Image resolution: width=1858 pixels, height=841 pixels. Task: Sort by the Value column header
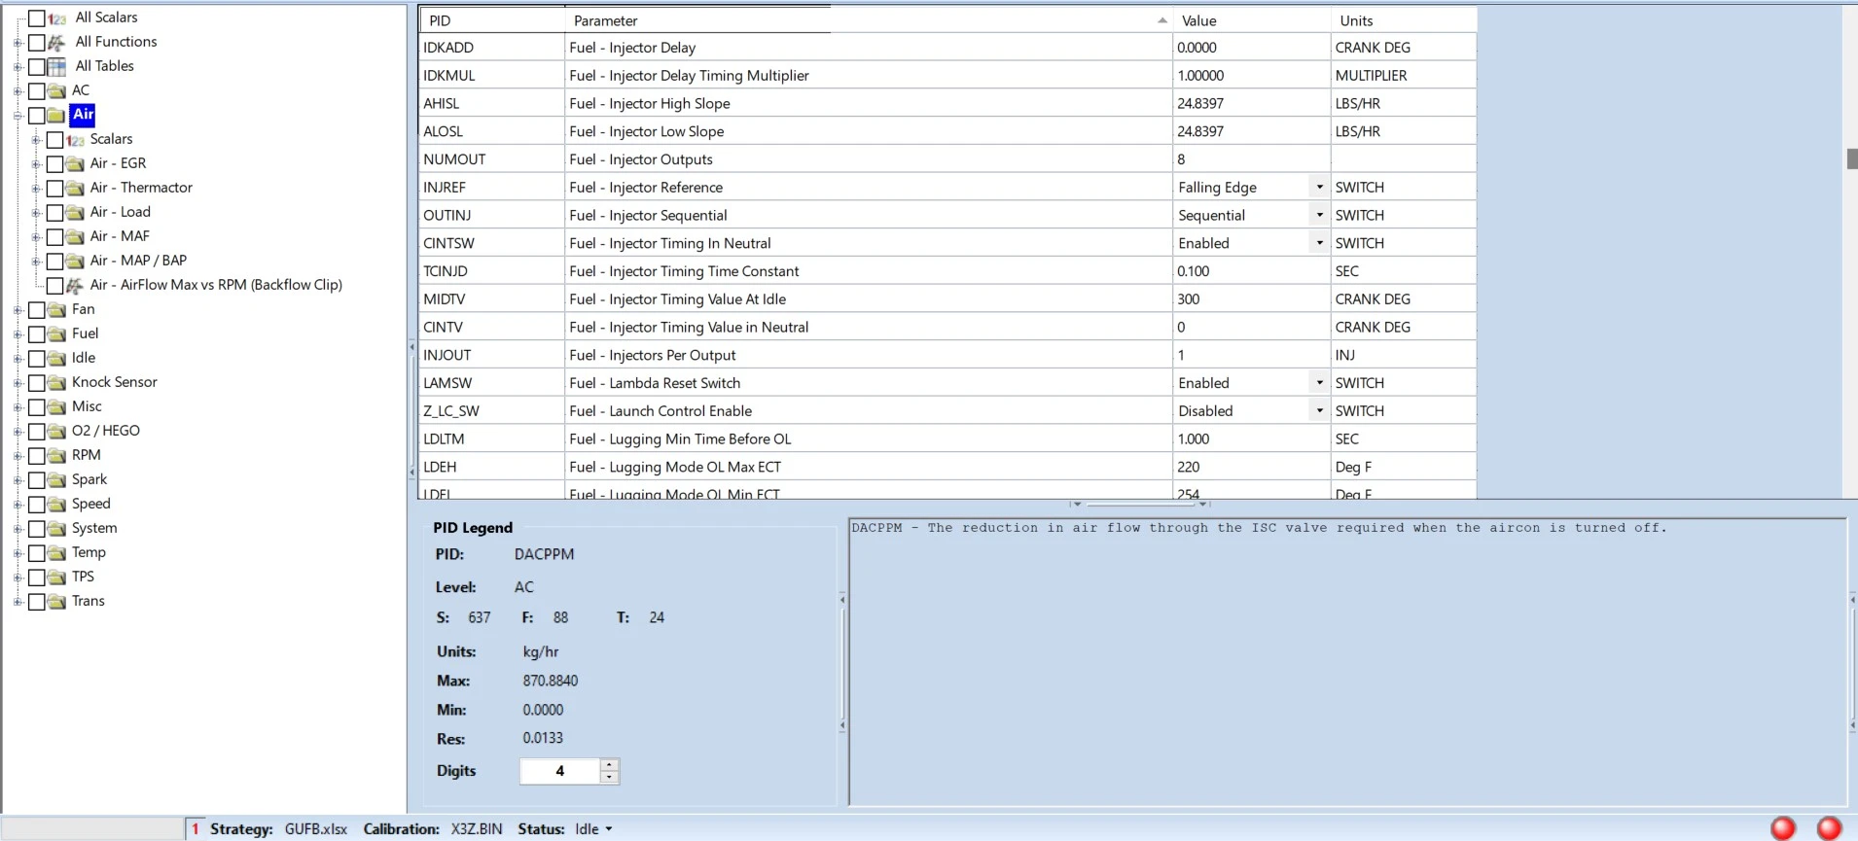click(1252, 20)
